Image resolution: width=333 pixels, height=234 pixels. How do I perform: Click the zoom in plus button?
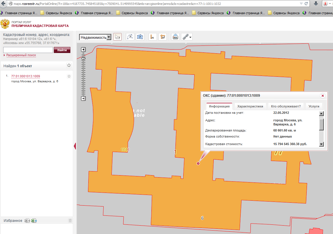pos(83,50)
